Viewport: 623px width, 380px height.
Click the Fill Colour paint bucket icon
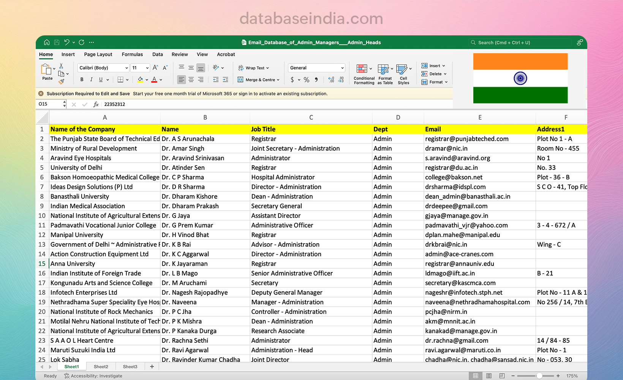tap(140, 79)
